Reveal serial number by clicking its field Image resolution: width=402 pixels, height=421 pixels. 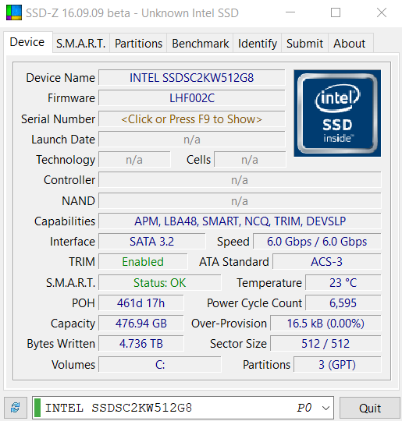coord(192,119)
